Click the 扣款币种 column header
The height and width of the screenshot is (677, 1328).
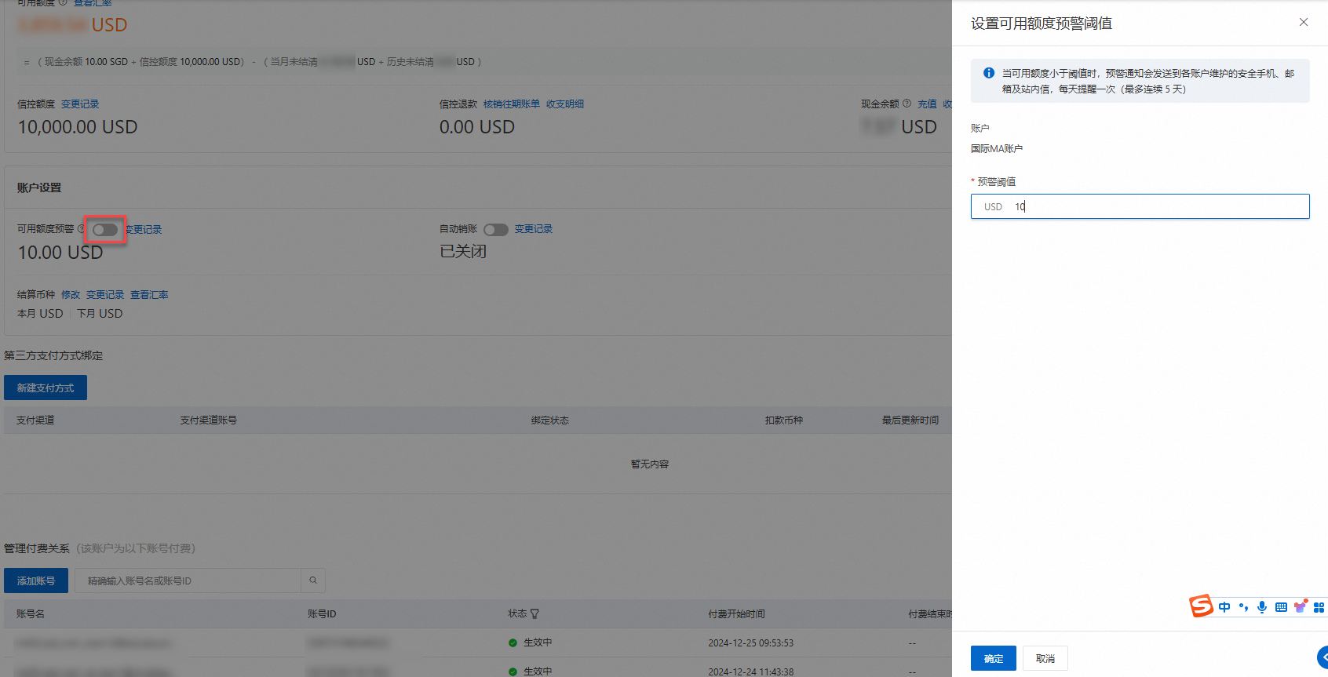[784, 420]
